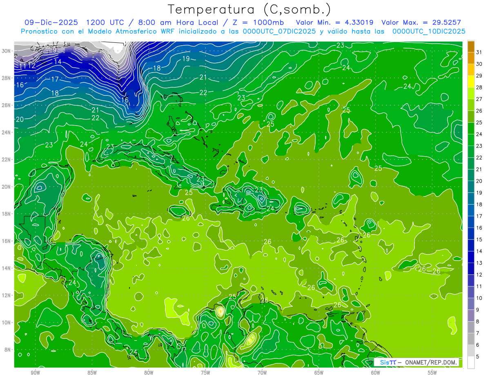This screenshot has height=378, width=490.
Task: Click the '8N' latitude axis label
Action: (x=8, y=350)
